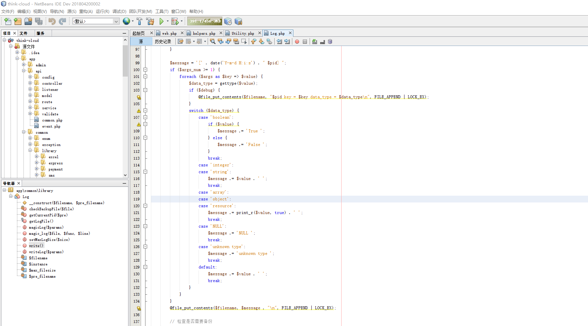
Task: Click the memory usage indicator 391.1/456.0MB
Action: [x=205, y=21]
